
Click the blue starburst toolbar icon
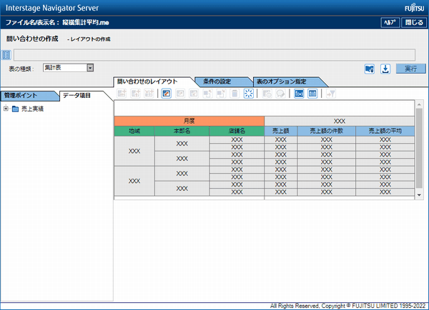pos(248,94)
